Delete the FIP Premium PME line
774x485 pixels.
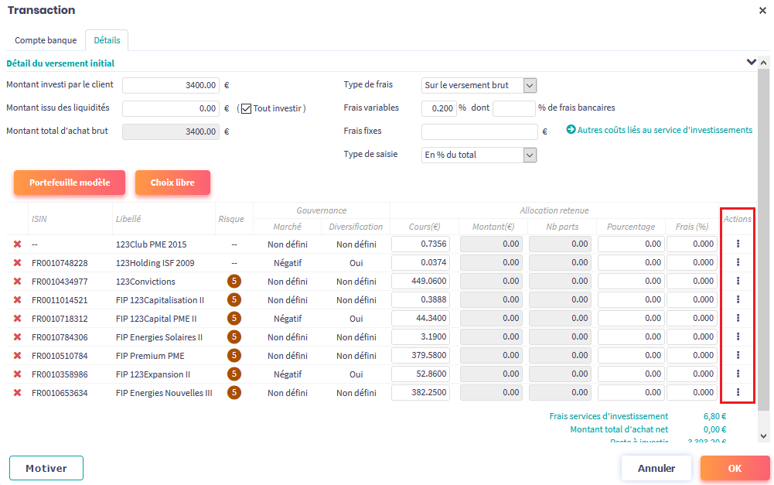tap(17, 356)
